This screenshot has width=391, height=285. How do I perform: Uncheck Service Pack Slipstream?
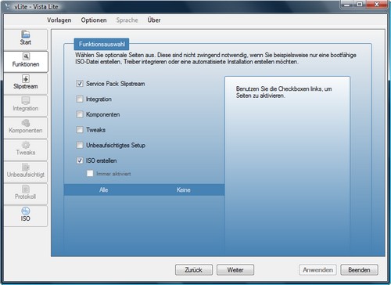tap(80, 84)
